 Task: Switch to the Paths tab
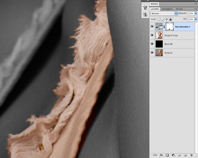point(179,9)
